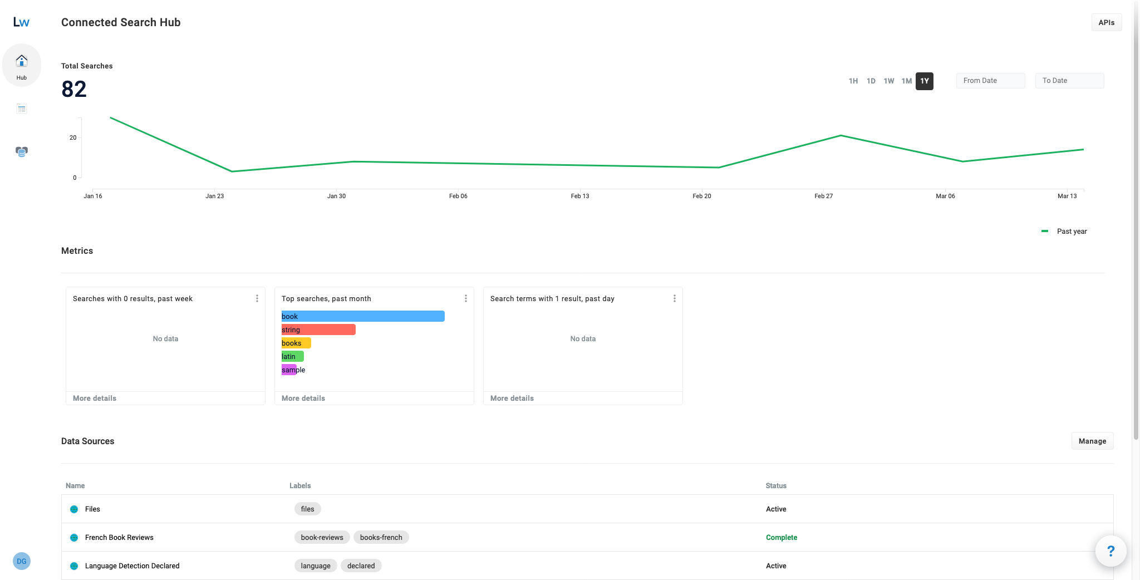Open options menu for zero results card
The height and width of the screenshot is (580, 1140).
point(257,299)
